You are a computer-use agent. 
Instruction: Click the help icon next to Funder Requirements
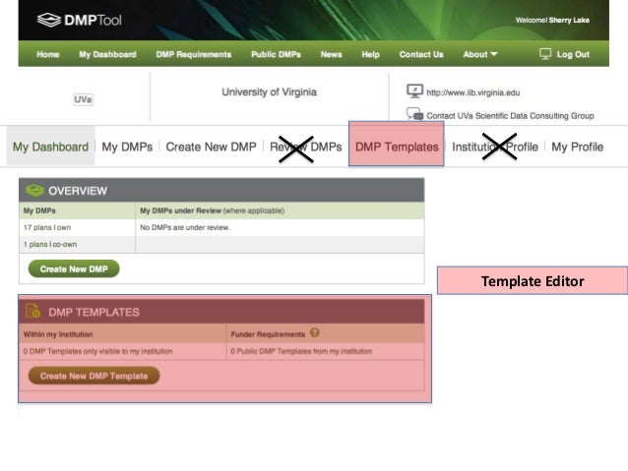pyautogui.click(x=315, y=332)
